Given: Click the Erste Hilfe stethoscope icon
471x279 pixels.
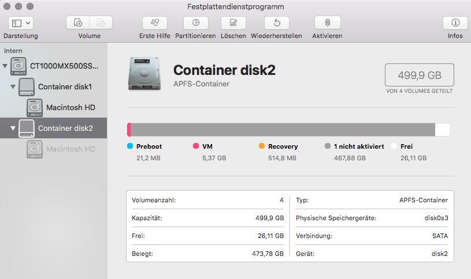Looking at the screenshot, I should [x=155, y=23].
